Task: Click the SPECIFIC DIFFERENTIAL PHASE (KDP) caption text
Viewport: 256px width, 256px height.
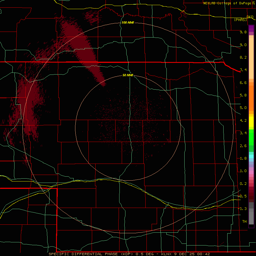Action: tap(91, 254)
